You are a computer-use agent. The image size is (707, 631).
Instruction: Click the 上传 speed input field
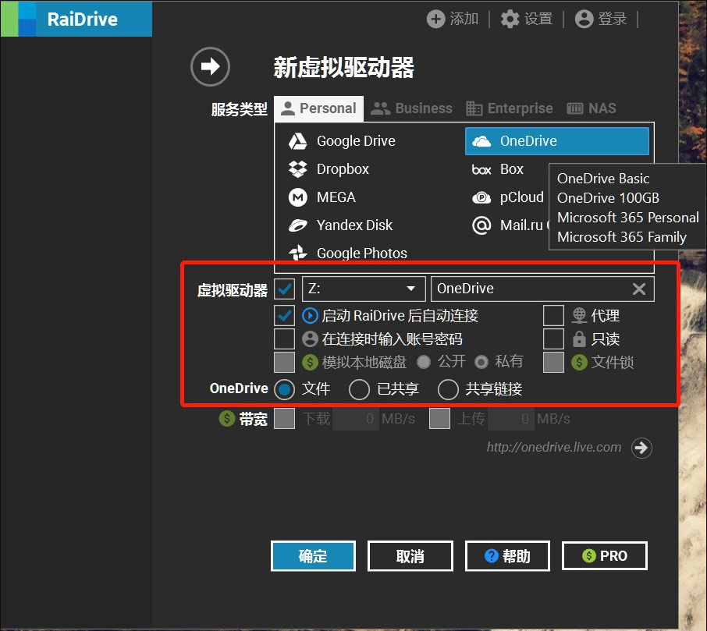(511, 419)
